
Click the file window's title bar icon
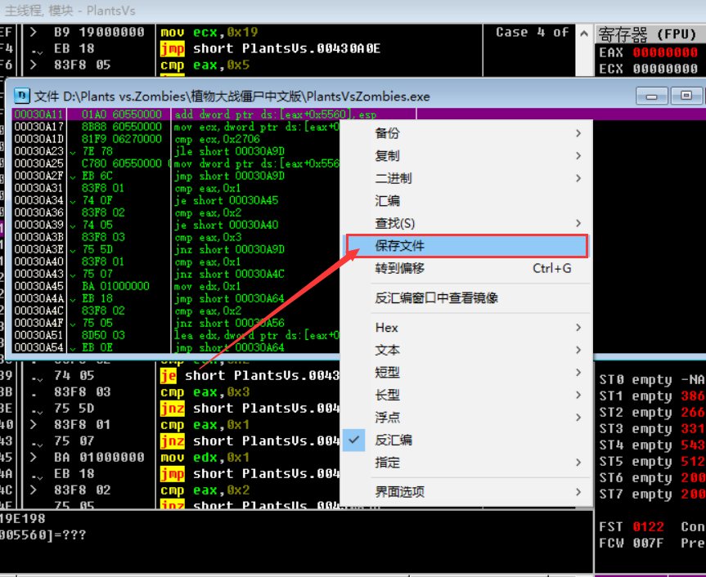[21, 96]
